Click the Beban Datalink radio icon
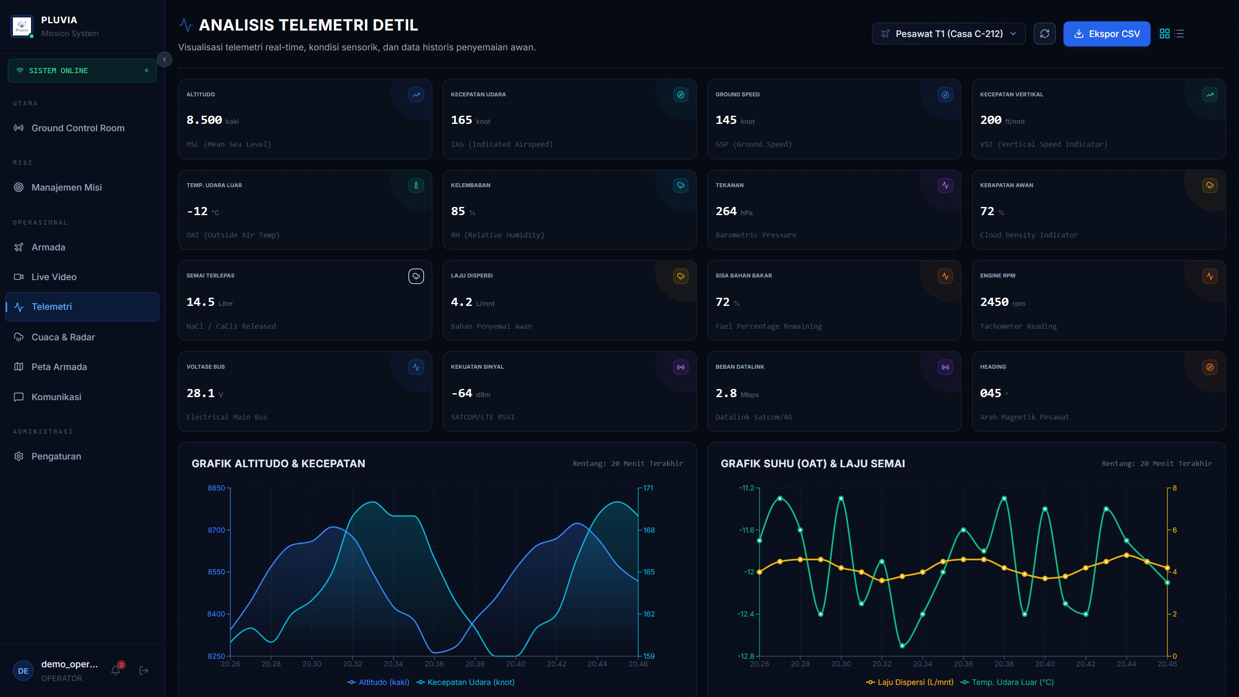 945,367
